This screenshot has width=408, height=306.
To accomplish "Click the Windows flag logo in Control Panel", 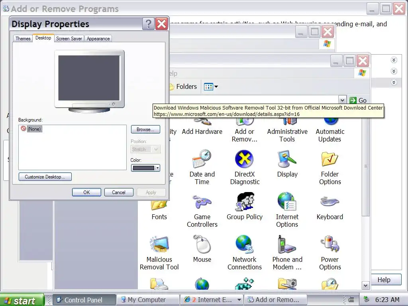I will (x=362, y=73).
